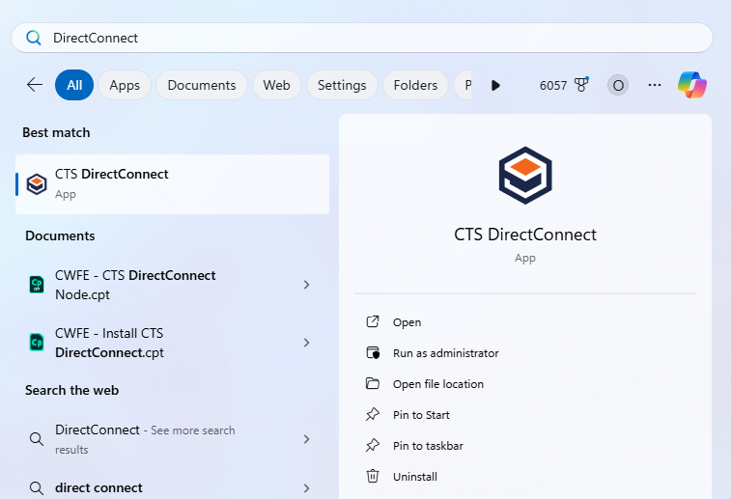Image resolution: width=731 pixels, height=499 pixels.
Task: Click the folder icon for Open file location
Action: click(x=373, y=383)
